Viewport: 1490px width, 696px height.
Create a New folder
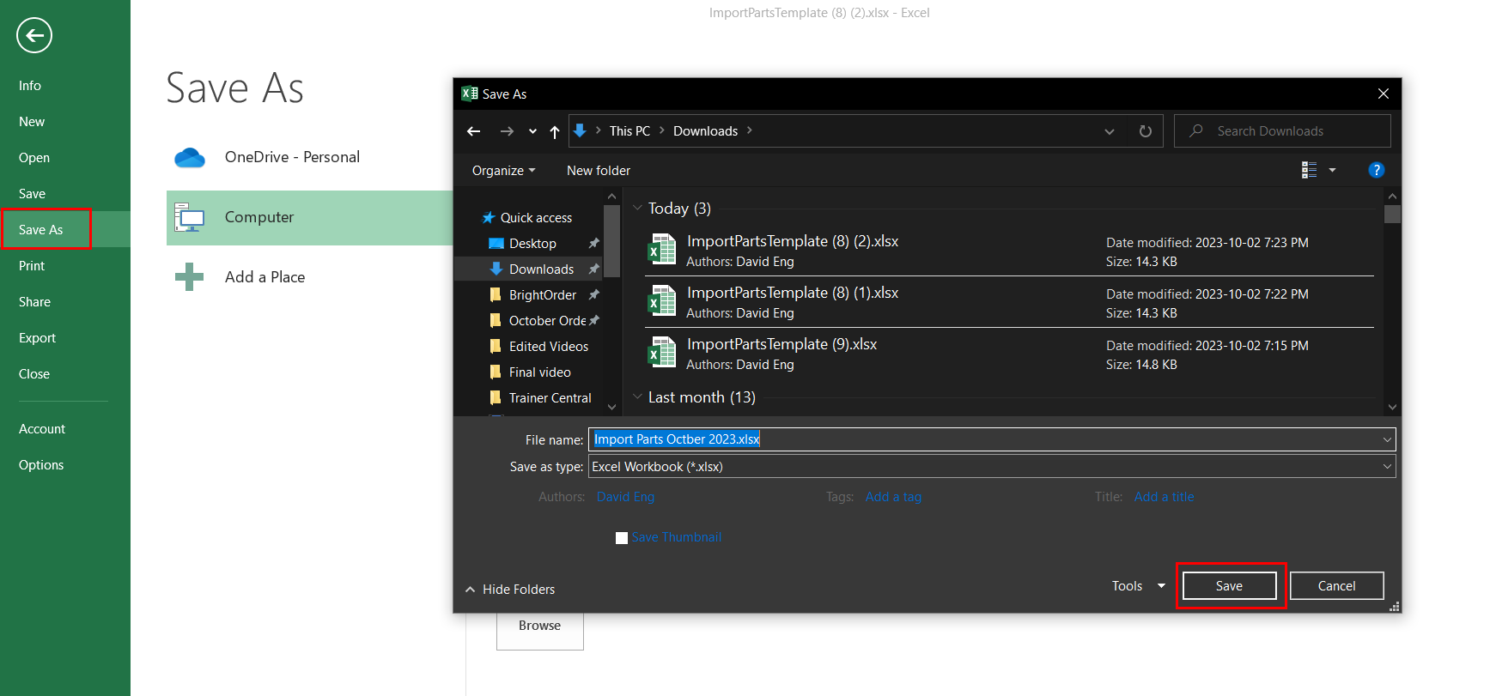coord(599,171)
